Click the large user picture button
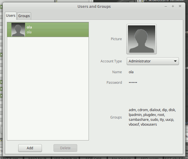 pos(142,39)
